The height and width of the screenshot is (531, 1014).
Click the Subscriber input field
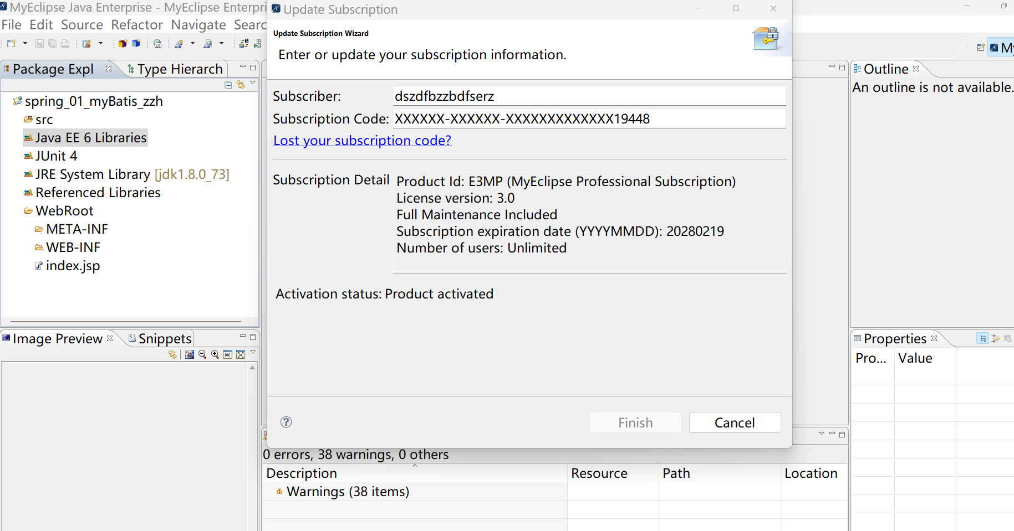pos(589,96)
